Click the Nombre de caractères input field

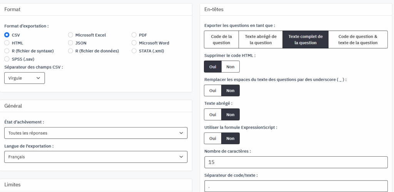click(295, 162)
